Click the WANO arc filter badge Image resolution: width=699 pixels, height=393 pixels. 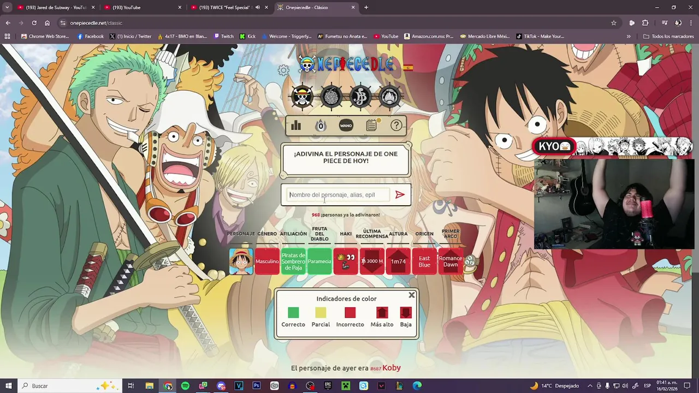[346, 126]
